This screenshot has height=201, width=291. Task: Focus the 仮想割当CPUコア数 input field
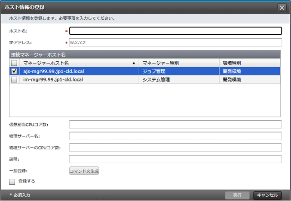(x=175, y=124)
